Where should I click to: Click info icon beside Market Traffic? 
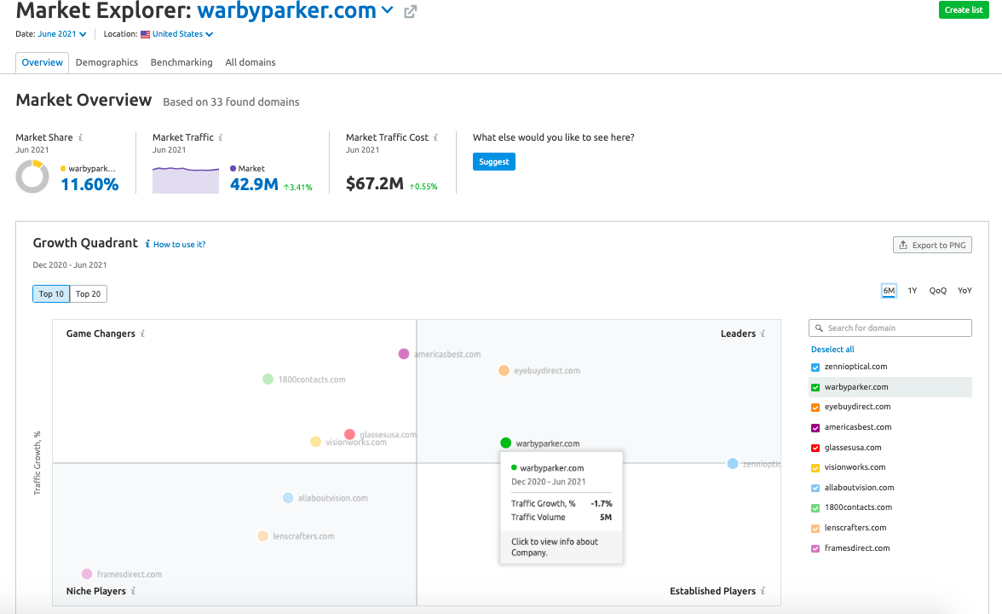pos(221,137)
